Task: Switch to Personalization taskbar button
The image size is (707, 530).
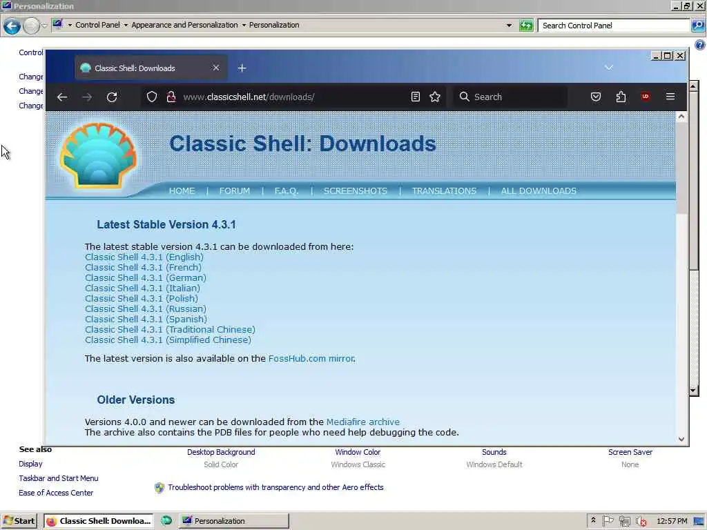Action: [x=233, y=521]
